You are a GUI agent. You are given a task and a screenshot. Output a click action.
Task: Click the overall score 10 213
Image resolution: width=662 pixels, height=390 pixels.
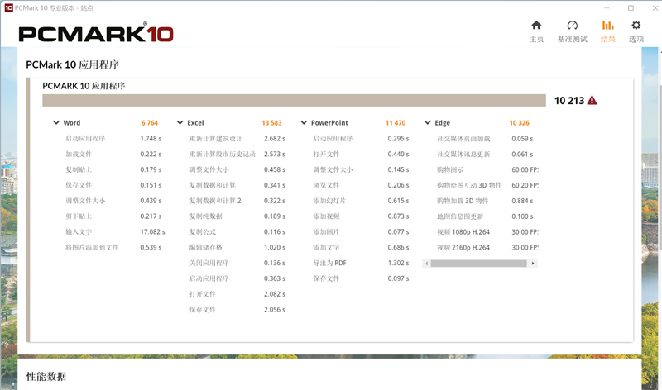click(569, 101)
